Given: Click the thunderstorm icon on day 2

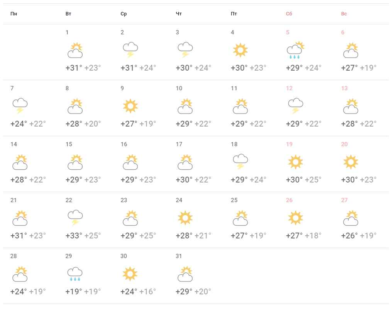Looking at the screenshot, I should pos(130,50).
